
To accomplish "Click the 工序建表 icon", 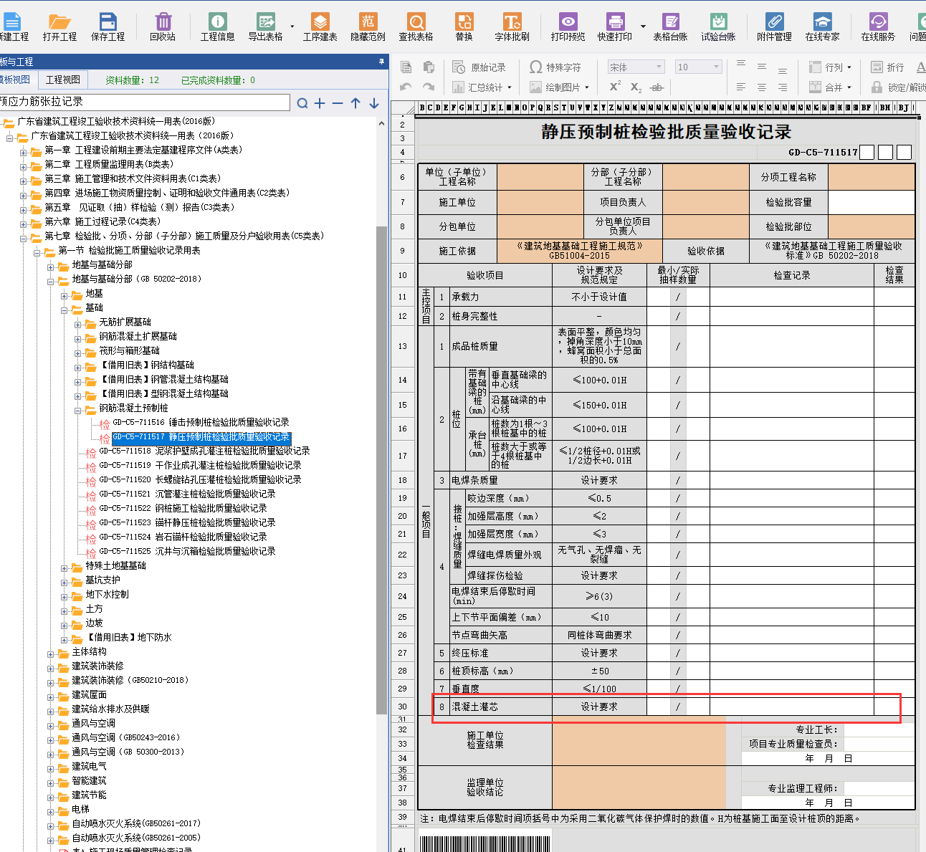I will (320, 27).
